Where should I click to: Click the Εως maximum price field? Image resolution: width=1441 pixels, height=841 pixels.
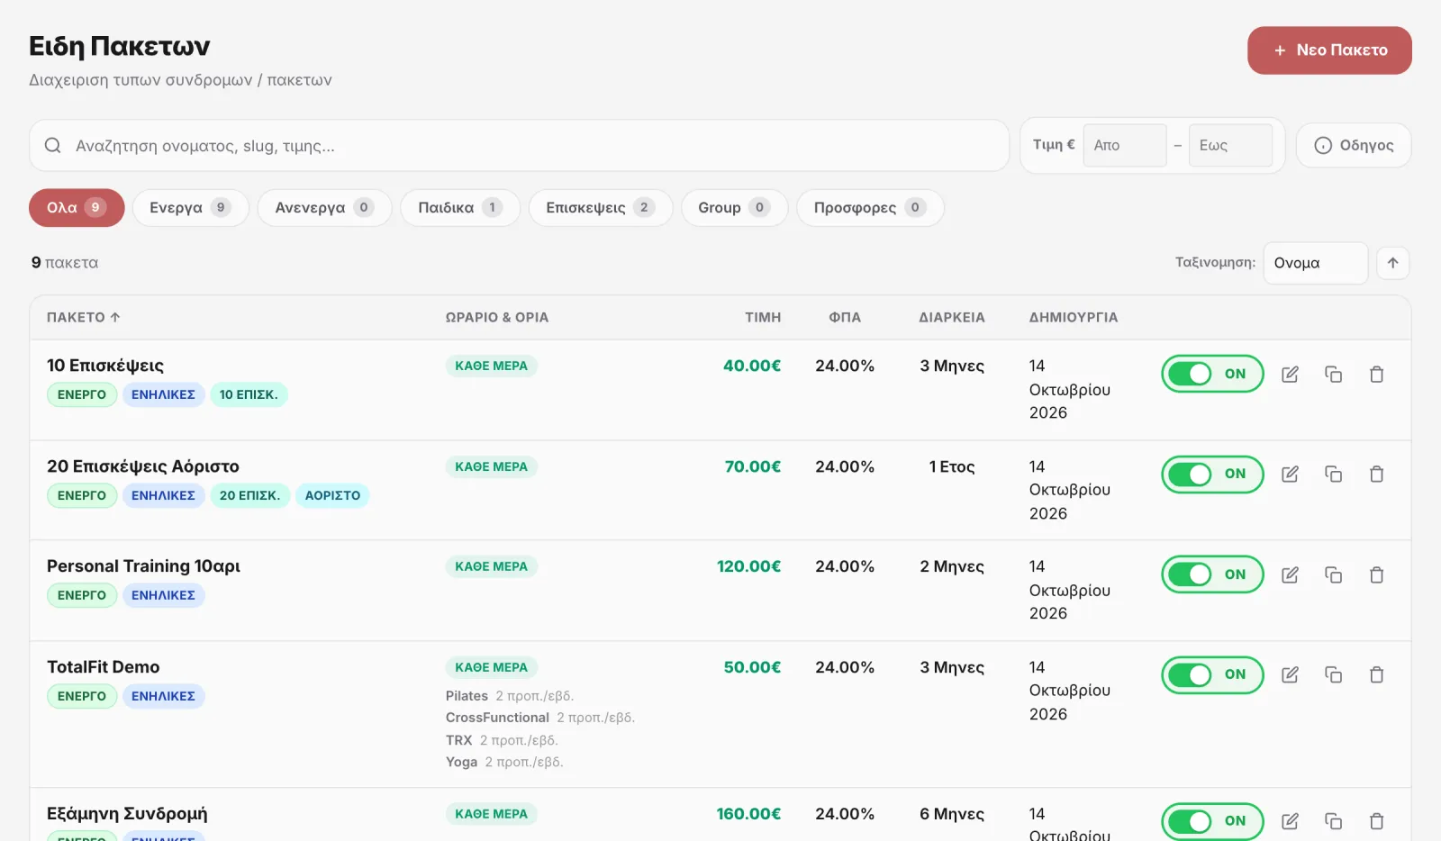[1230, 145]
